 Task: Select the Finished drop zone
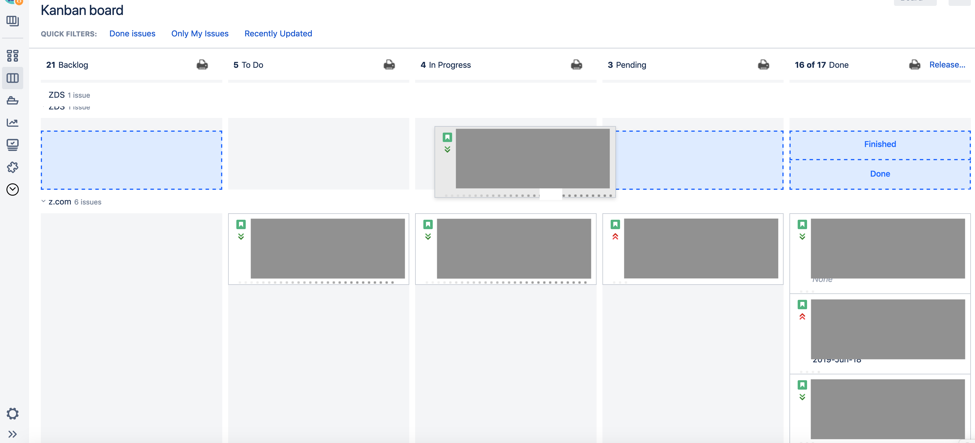(880, 145)
